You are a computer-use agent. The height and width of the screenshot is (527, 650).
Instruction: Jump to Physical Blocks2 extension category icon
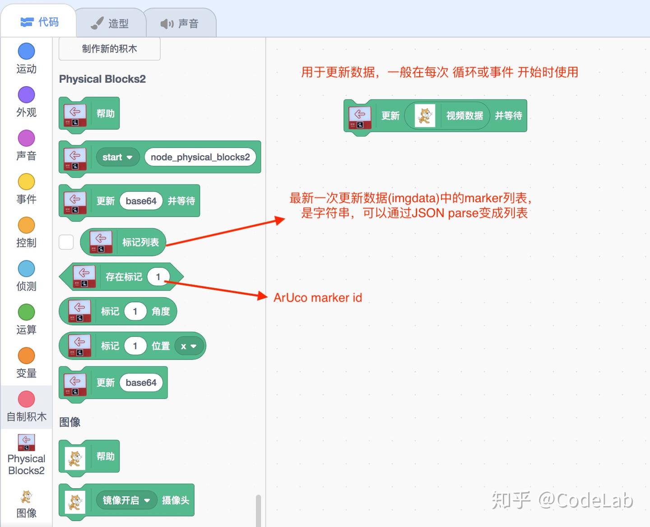pos(26,443)
